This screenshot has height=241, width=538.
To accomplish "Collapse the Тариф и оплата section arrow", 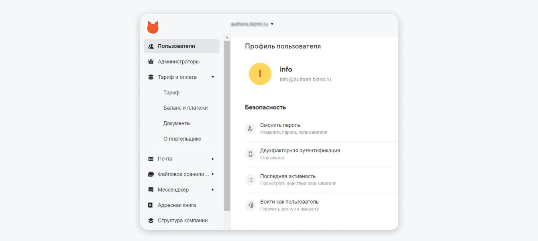I will tap(213, 77).
